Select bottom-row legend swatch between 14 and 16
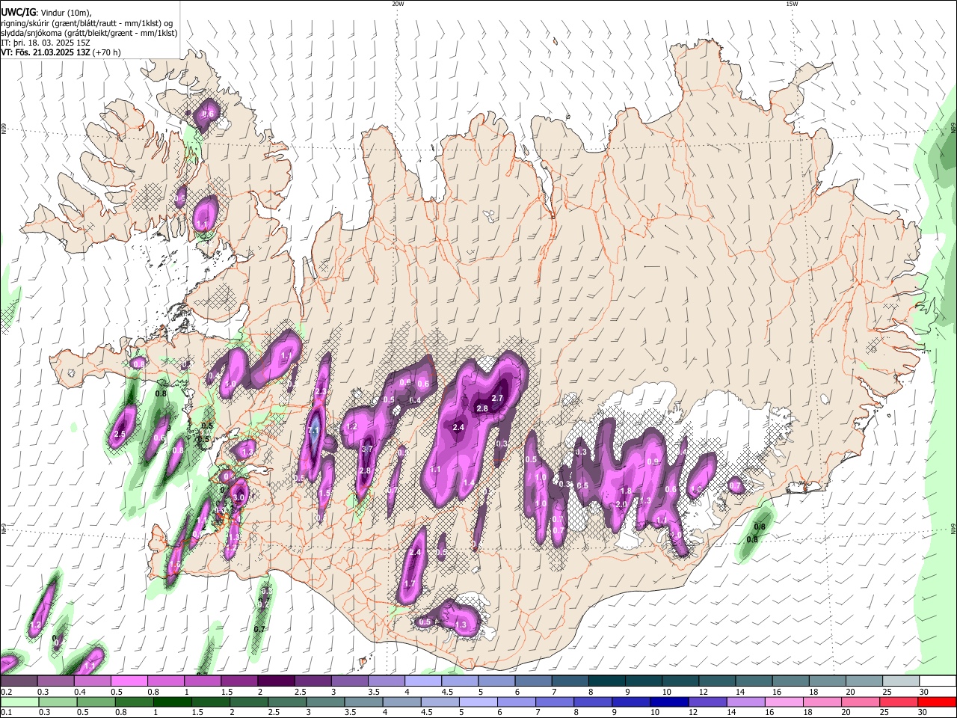 tap(748, 702)
